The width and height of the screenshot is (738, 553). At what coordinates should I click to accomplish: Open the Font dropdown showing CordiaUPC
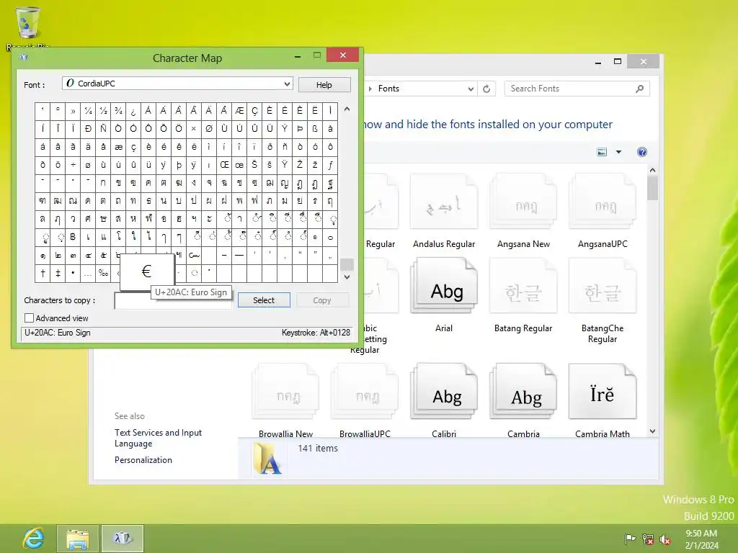tap(177, 84)
